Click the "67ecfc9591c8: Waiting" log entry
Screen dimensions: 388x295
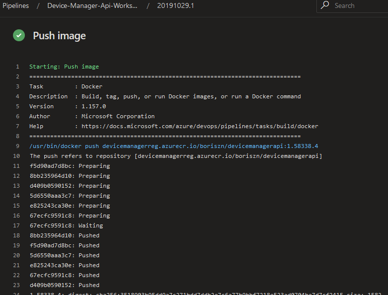point(66,225)
